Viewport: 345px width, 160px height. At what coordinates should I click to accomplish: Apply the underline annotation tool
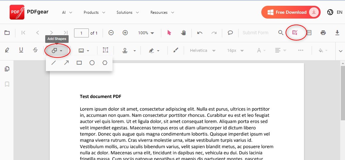21,50
